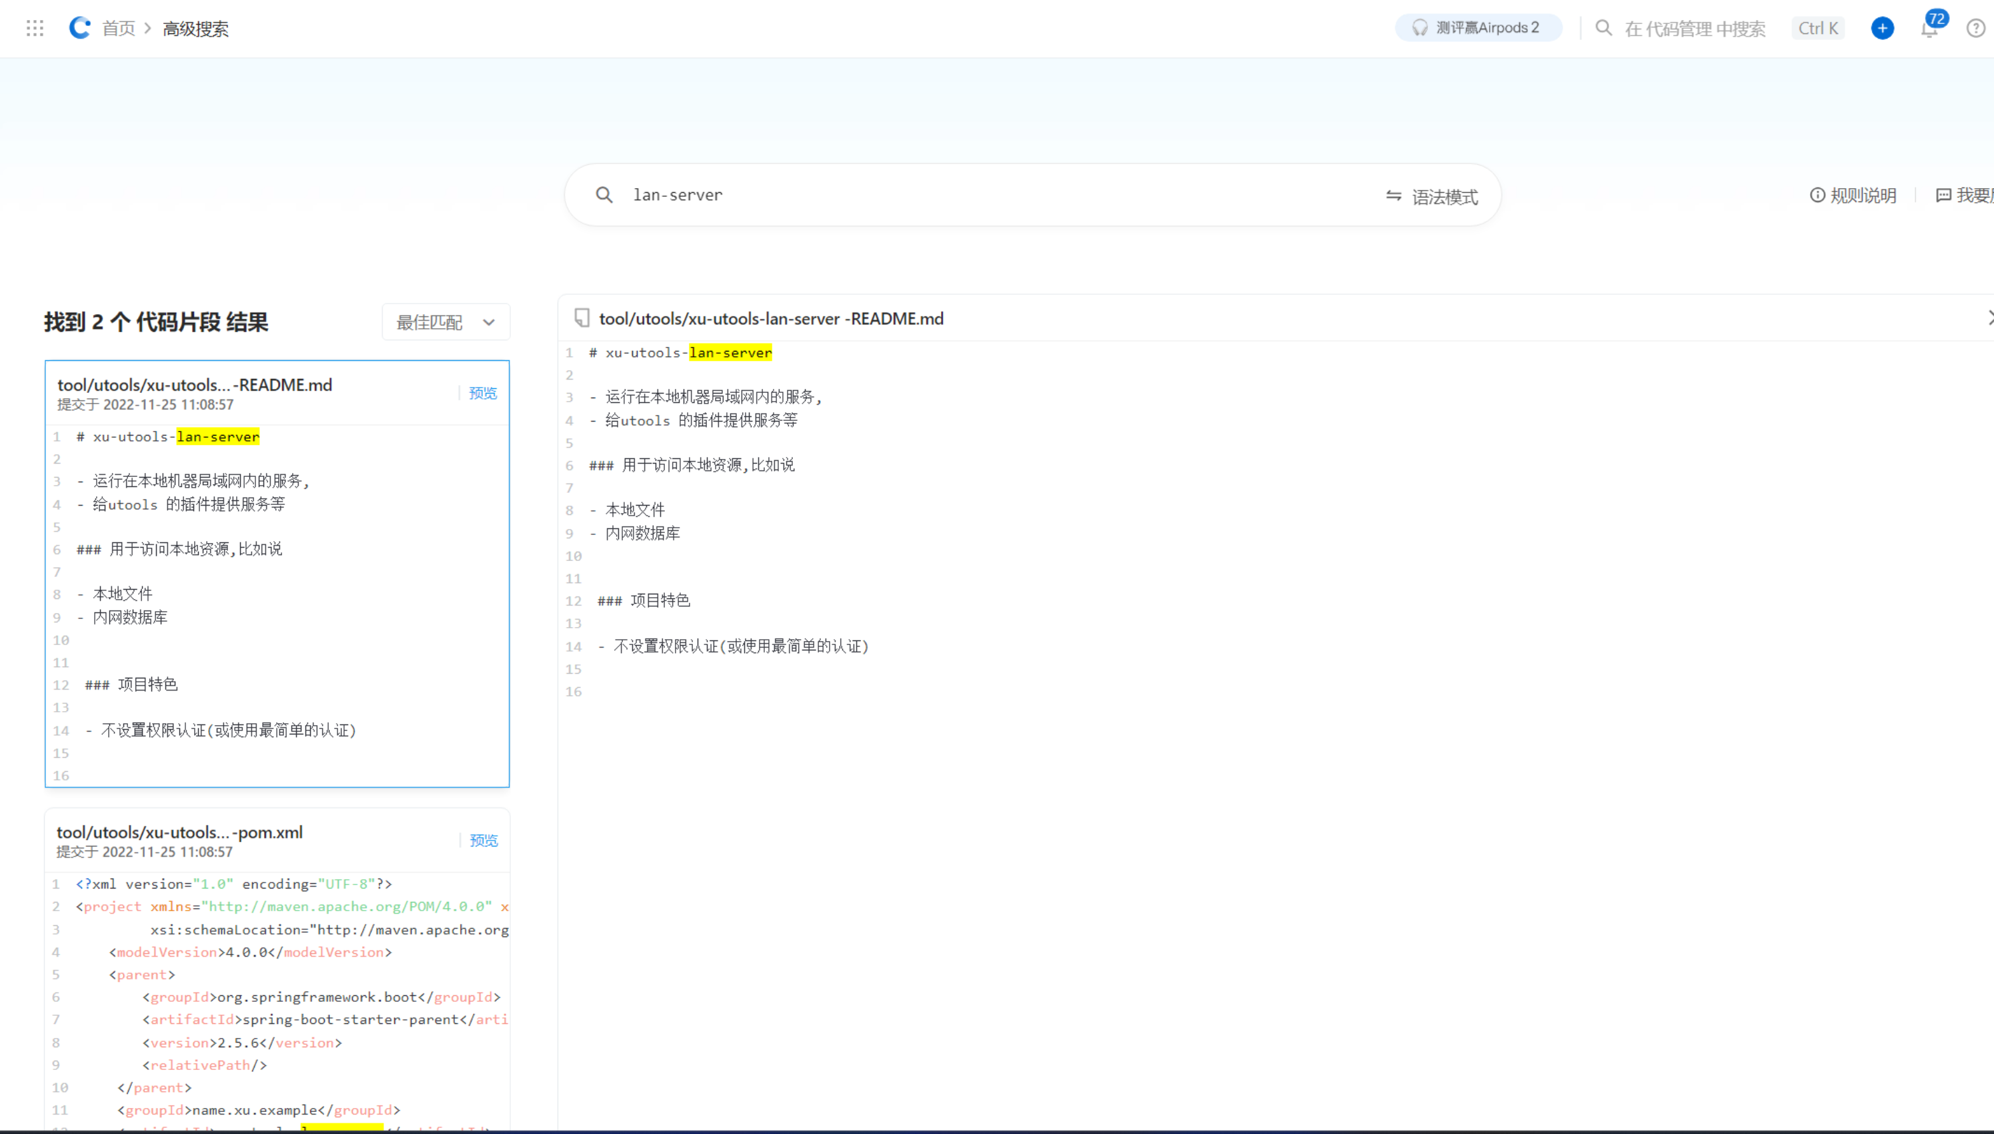Click the 高级搜索 breadcrumb item
Viewport: 1994px width, 1134px height.
click(195, 29)
